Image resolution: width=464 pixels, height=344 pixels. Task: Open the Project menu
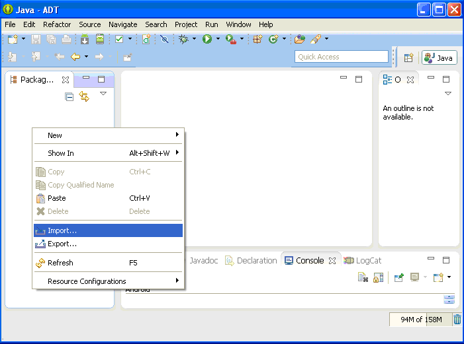coord(186,24)
